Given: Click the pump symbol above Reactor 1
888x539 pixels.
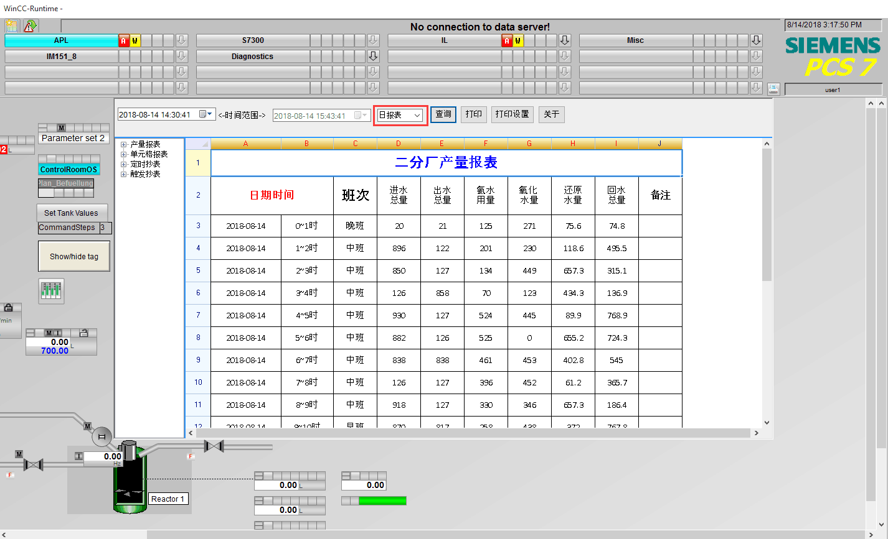Looking at the screenshot, I should pos(102,436).
